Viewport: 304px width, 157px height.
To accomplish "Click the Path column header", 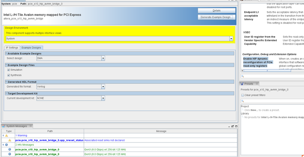I will coord(50,131).
